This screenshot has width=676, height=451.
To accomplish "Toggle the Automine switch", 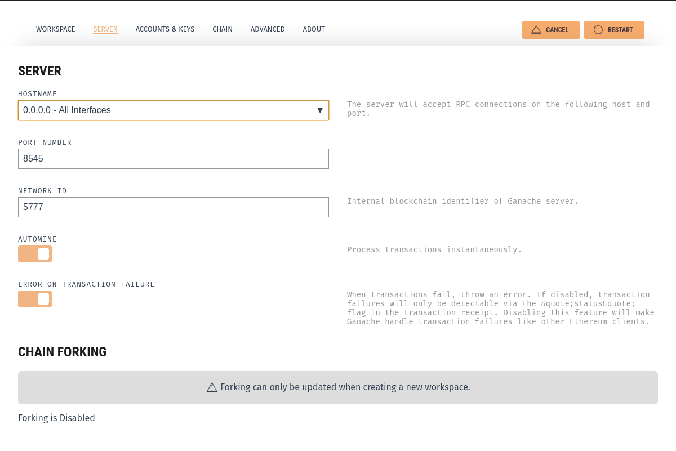I will tap(35, 254).
